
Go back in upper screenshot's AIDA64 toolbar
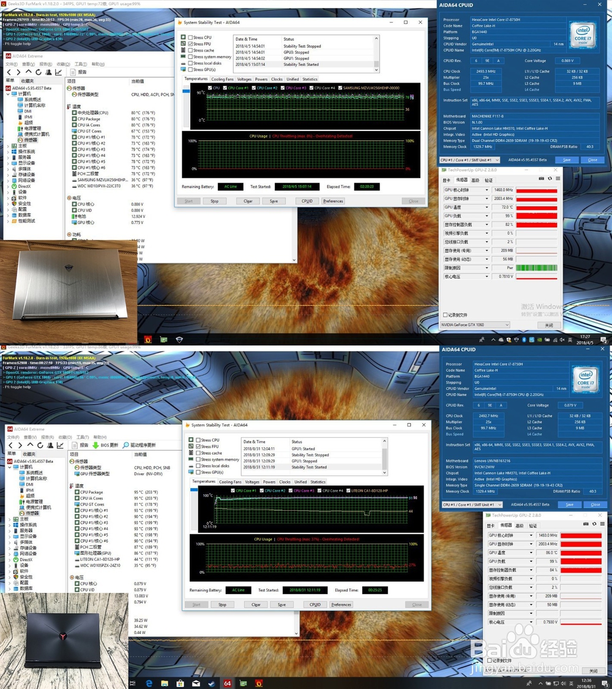[x=9, y=72]
